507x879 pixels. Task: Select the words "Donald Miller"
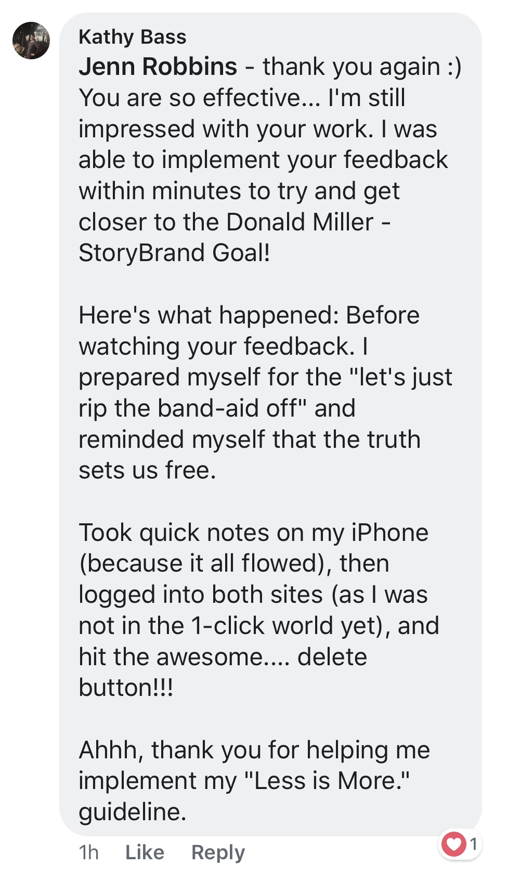tap(300, 222)
